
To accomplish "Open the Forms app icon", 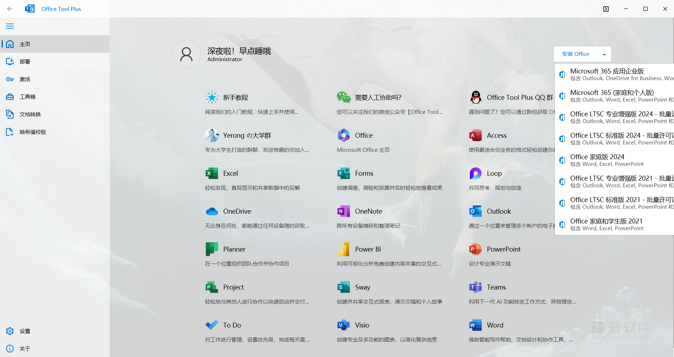I will point(344,173).
